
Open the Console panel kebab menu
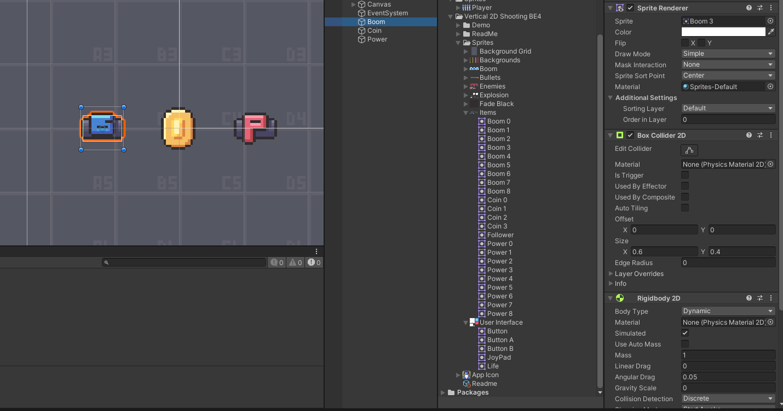click(x=316, y=251)
